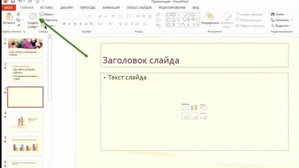Align paragraph text to the right

pos(131,24)
